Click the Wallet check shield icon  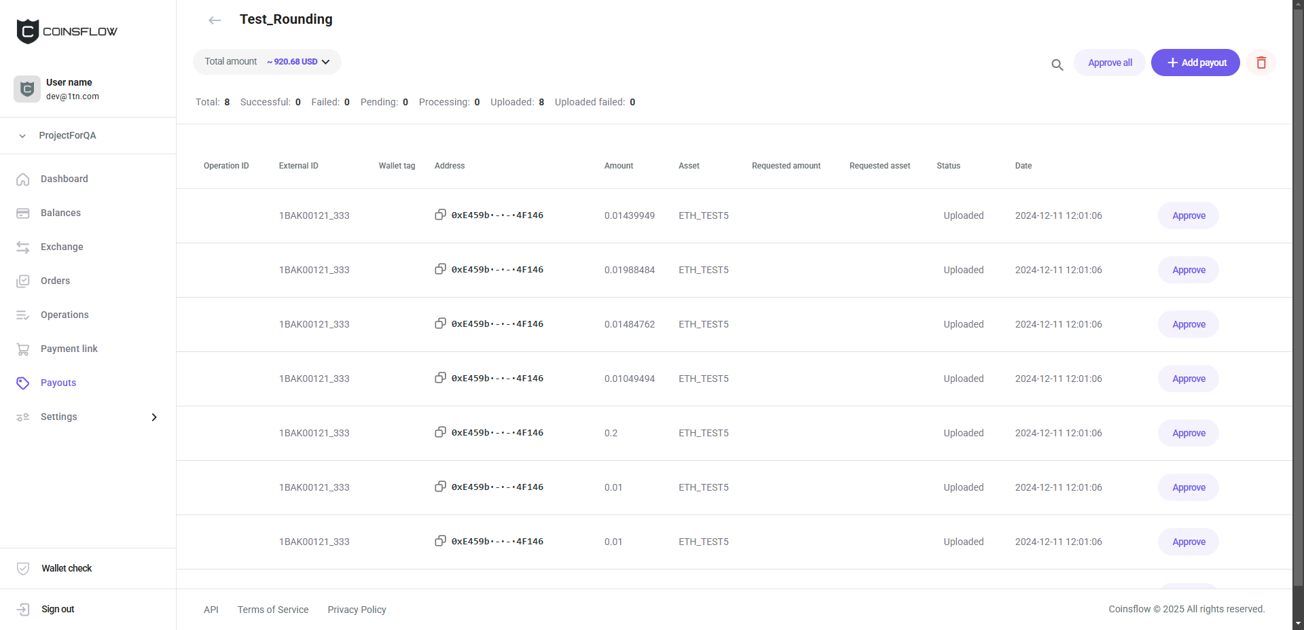tap(23, 568)
